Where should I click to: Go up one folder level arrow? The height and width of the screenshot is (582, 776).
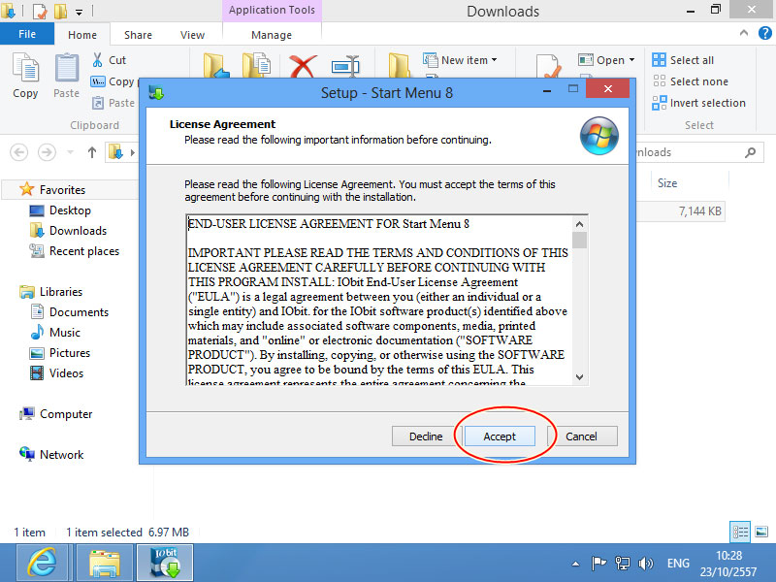(92, 152)
